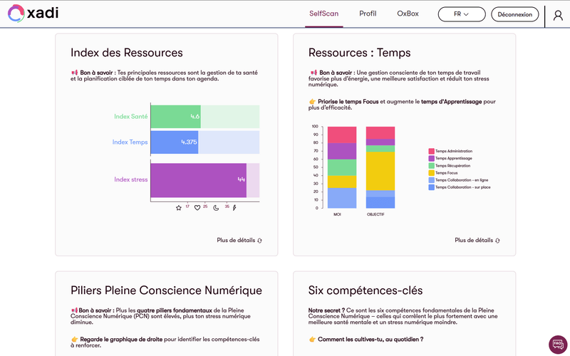Click the moon icon under stress scale
570x356 pixels.
click(216, 208)
